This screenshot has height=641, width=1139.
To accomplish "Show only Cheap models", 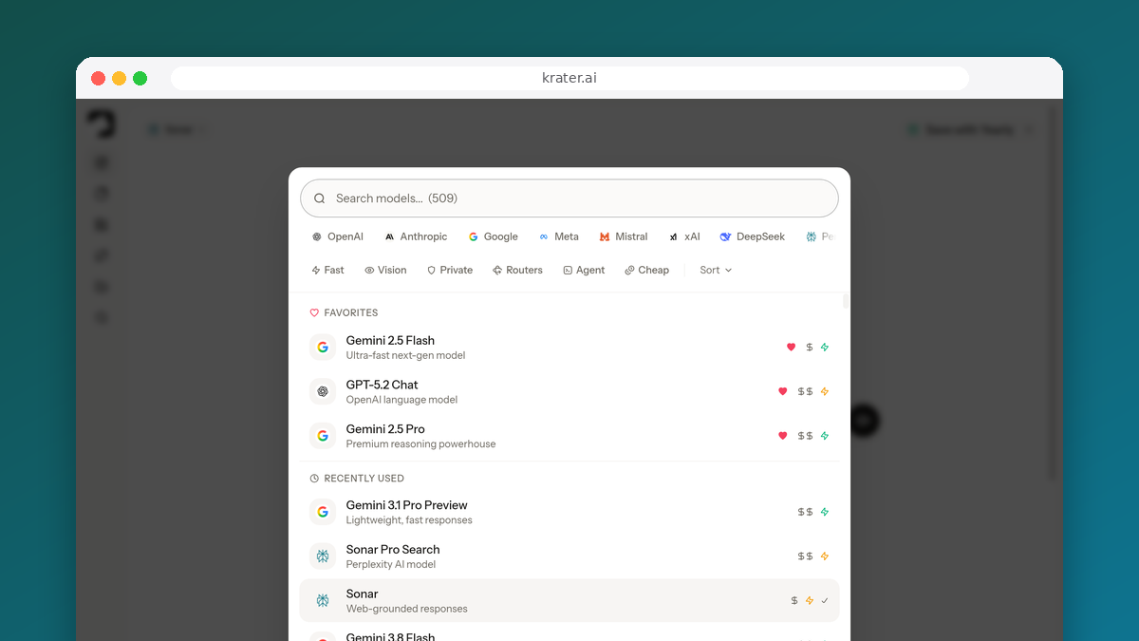I will (x=646, y=271).
